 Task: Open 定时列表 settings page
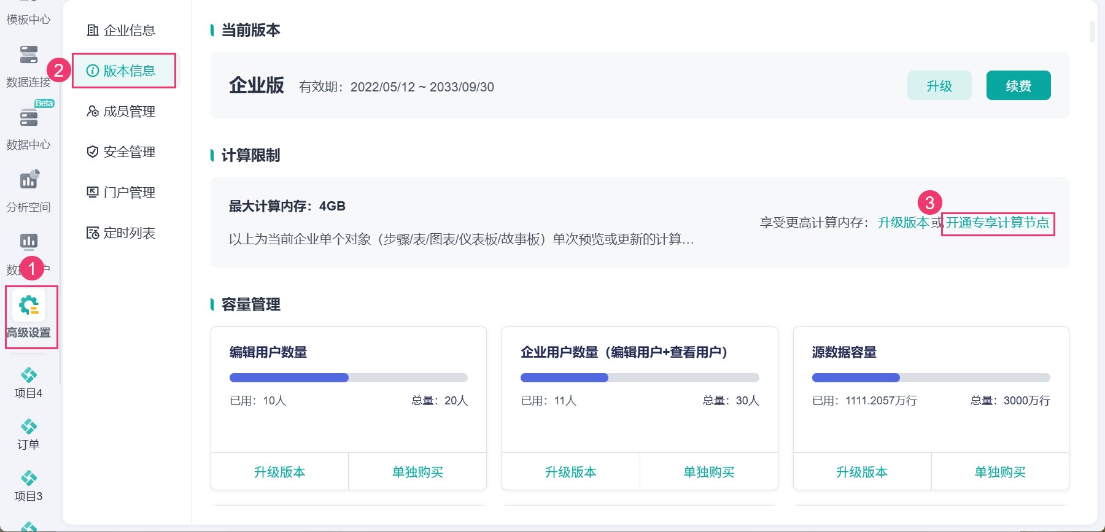point(121,233)
